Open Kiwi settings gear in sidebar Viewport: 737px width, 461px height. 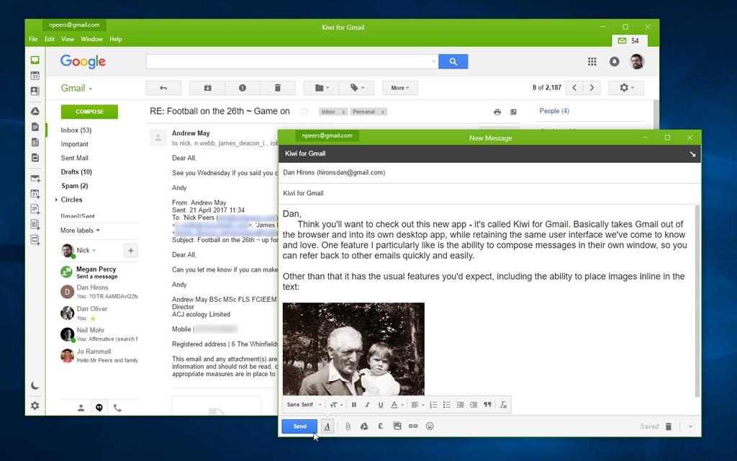[35, 406]
